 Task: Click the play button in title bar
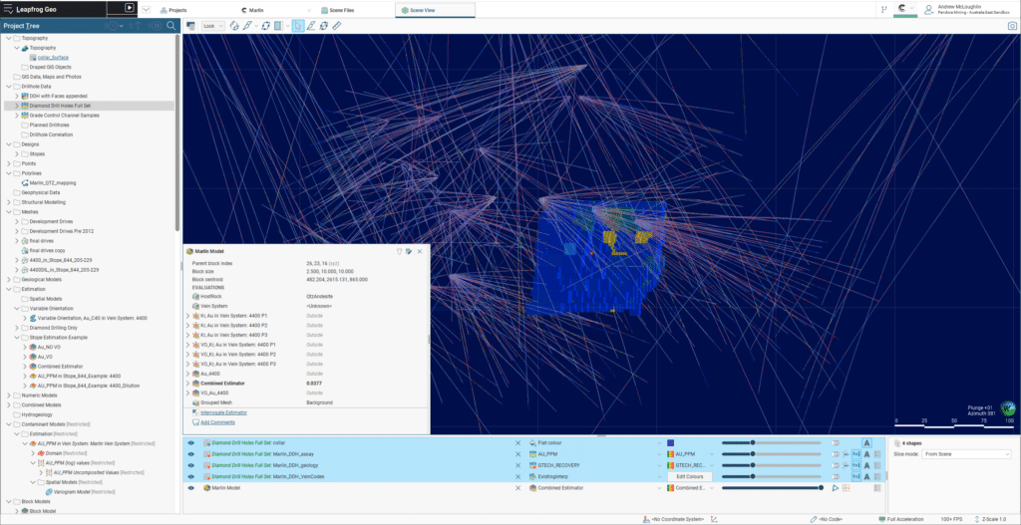(129, 8)
